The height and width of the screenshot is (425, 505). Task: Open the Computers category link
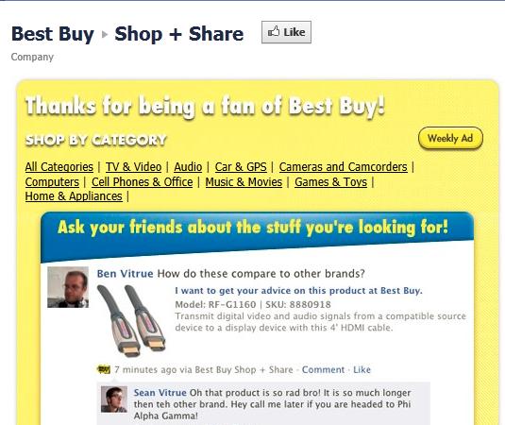52,182
